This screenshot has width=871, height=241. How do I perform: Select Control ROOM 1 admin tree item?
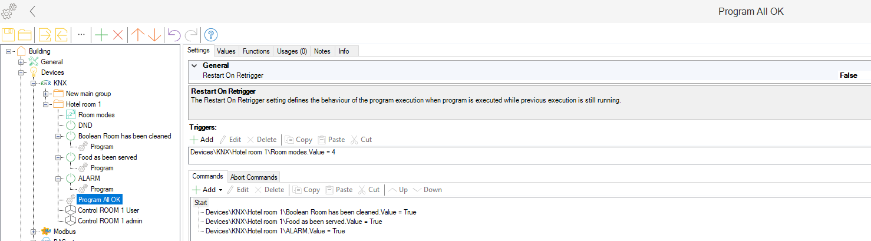pyautogui.click(x=110, y=221)
